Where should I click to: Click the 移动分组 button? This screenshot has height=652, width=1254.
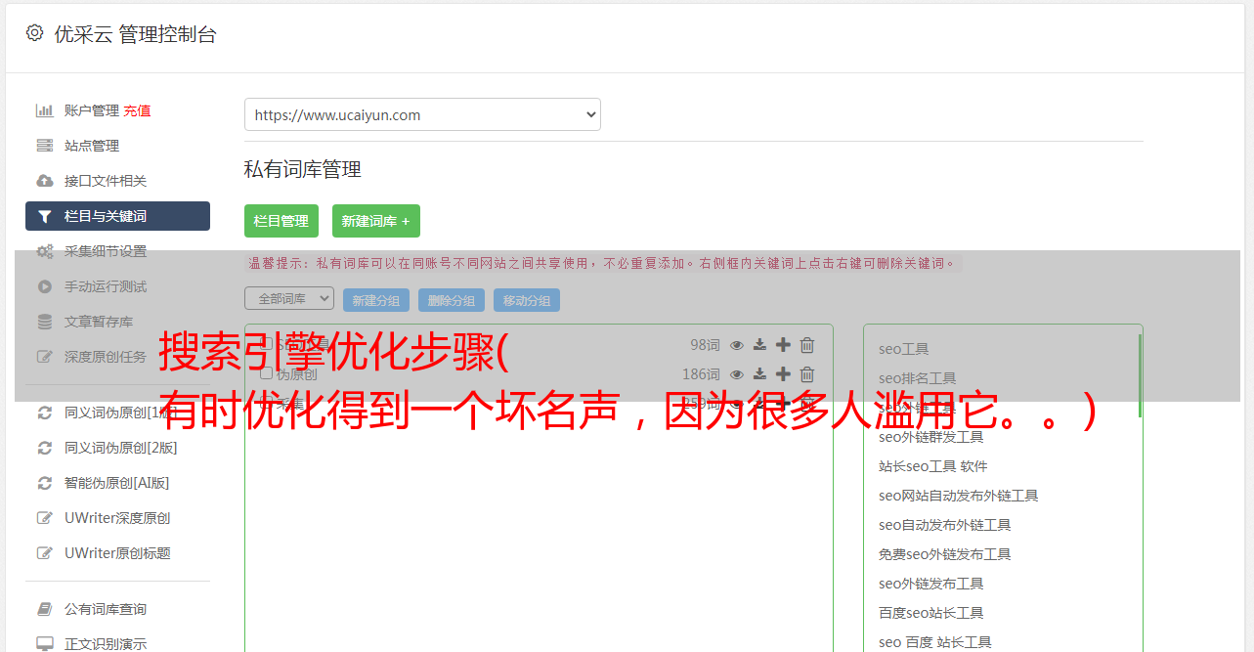(x=527, y=300)
